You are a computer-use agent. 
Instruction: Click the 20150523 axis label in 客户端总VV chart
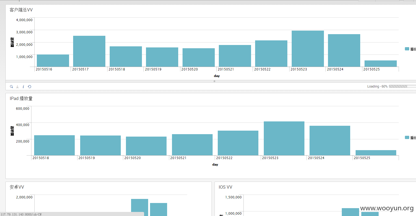(x=299, y=69)
